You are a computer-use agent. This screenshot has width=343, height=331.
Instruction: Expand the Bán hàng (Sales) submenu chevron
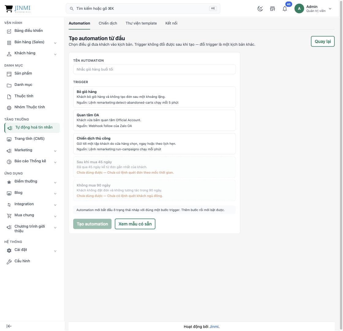(x=55, y=43)
